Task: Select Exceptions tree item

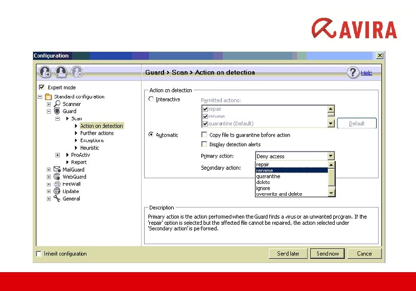Action: coord(92,140)
